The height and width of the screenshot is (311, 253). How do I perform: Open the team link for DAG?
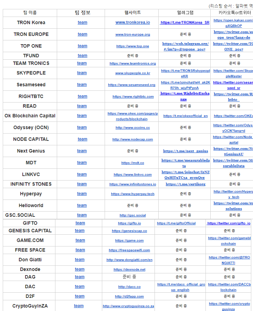click(x=80, y=277)
